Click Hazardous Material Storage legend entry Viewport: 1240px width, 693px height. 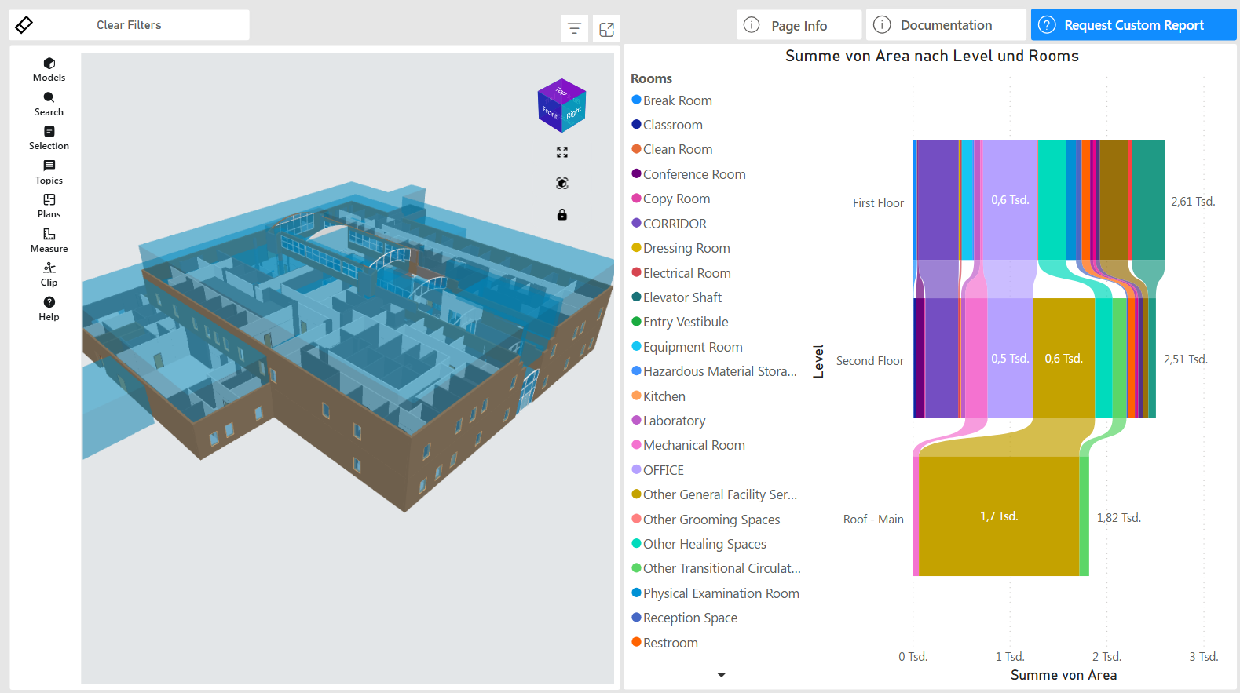pos(715,371)
